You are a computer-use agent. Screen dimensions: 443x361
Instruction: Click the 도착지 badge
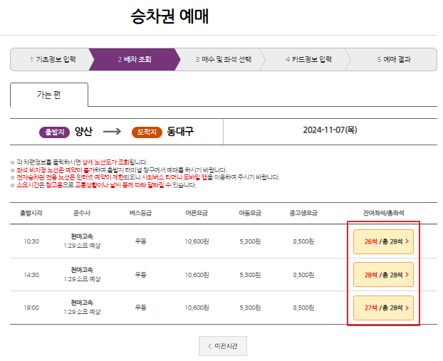pos(147,132)
